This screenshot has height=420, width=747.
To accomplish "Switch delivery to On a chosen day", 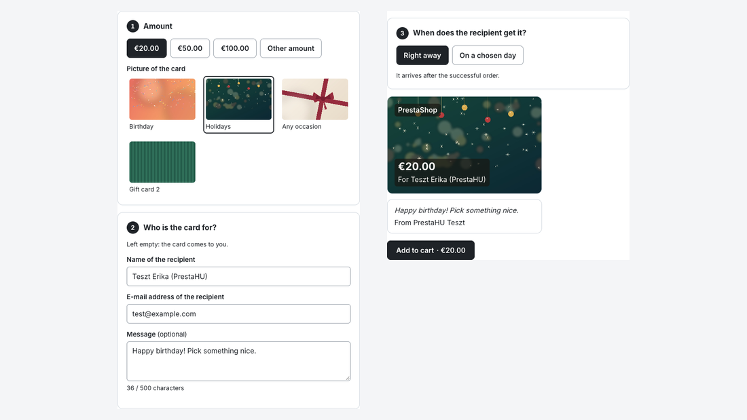I will (x=488, y=55).
